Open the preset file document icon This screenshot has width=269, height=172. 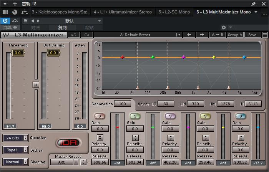[25, 21]
